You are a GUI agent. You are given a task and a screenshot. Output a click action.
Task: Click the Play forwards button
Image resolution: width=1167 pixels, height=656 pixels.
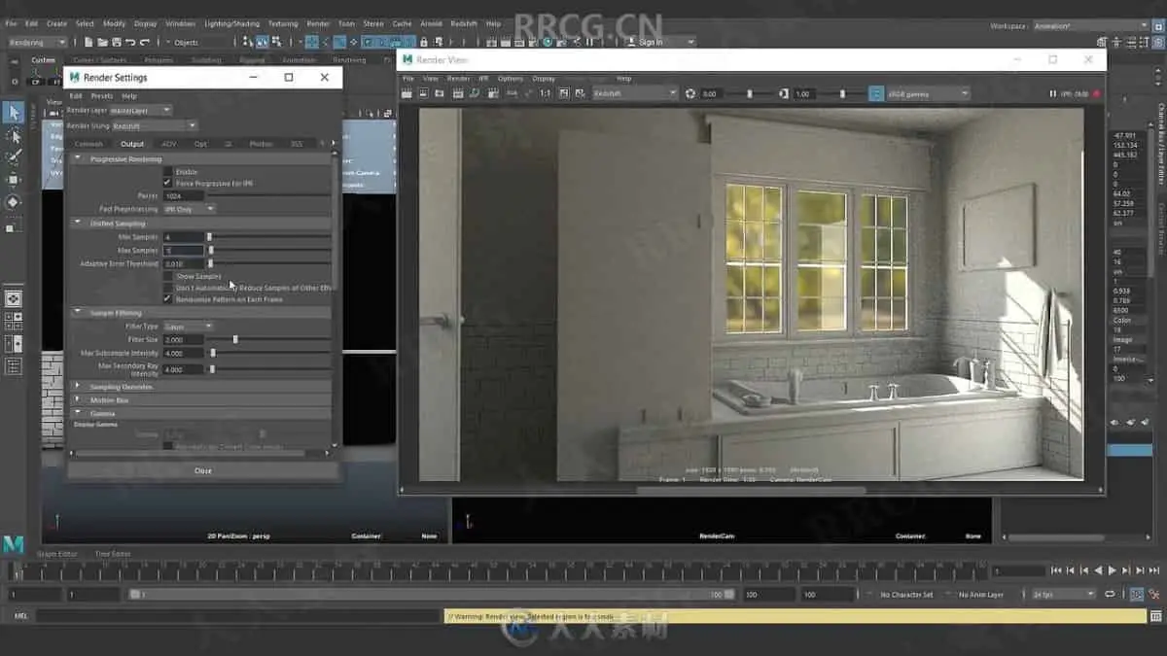pyautogui.click(x=1112, y=570)
